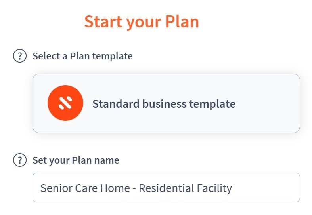The image size is (312, 215).
Task: Click the 'Set your Plan name' label
Action: click(76, 160)
